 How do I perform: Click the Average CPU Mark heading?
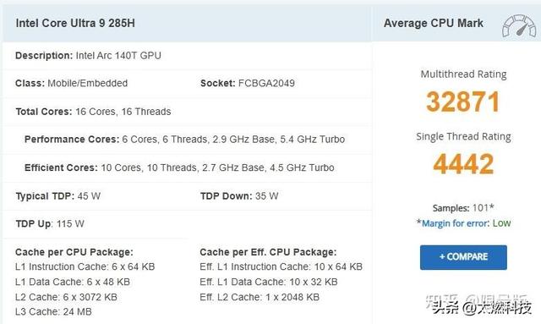tap(434, 23)
